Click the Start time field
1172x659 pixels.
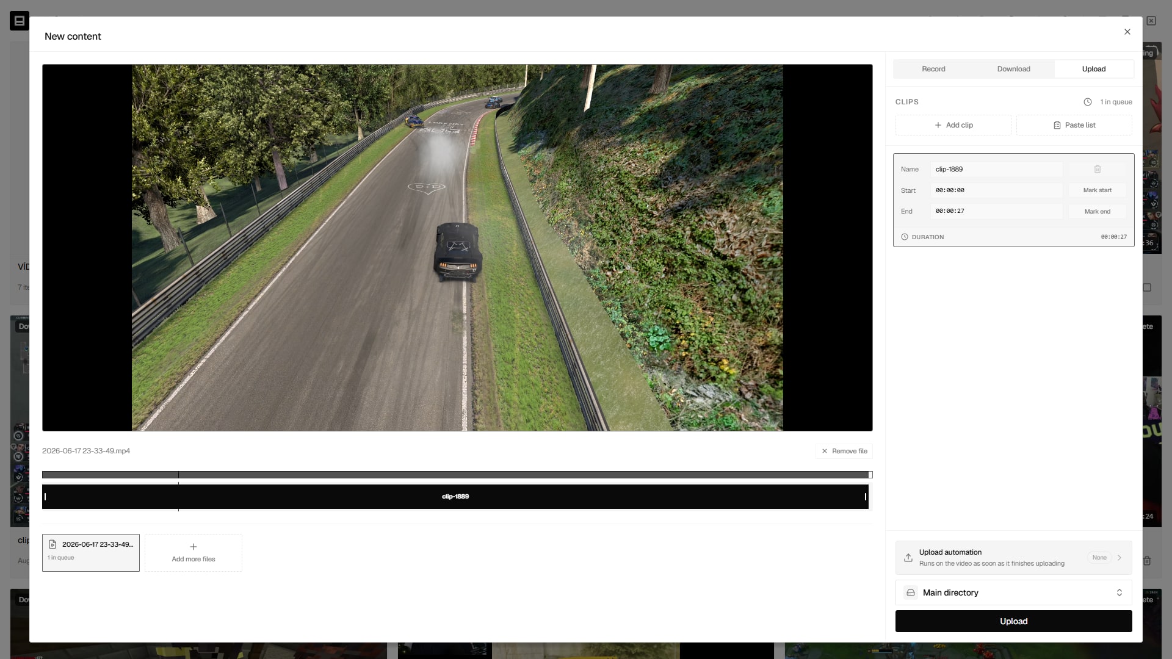pos(996,190)
